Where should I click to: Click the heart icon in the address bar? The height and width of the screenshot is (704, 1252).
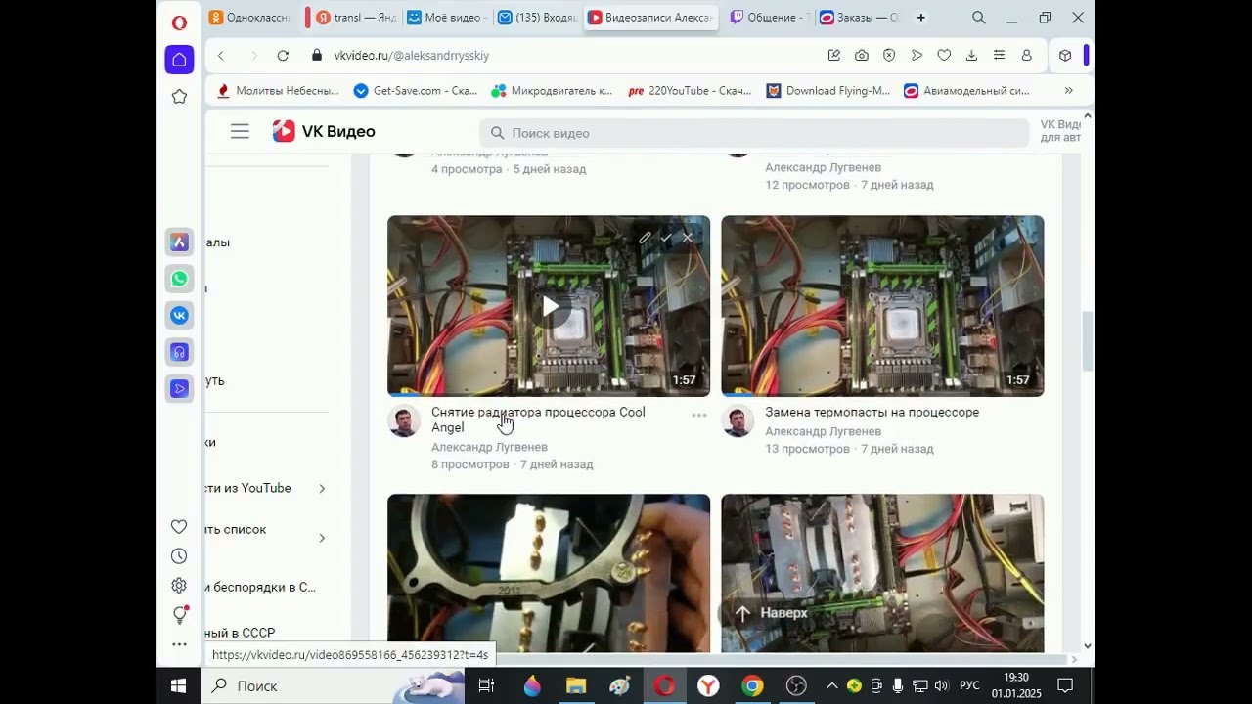tap(944, 56)
